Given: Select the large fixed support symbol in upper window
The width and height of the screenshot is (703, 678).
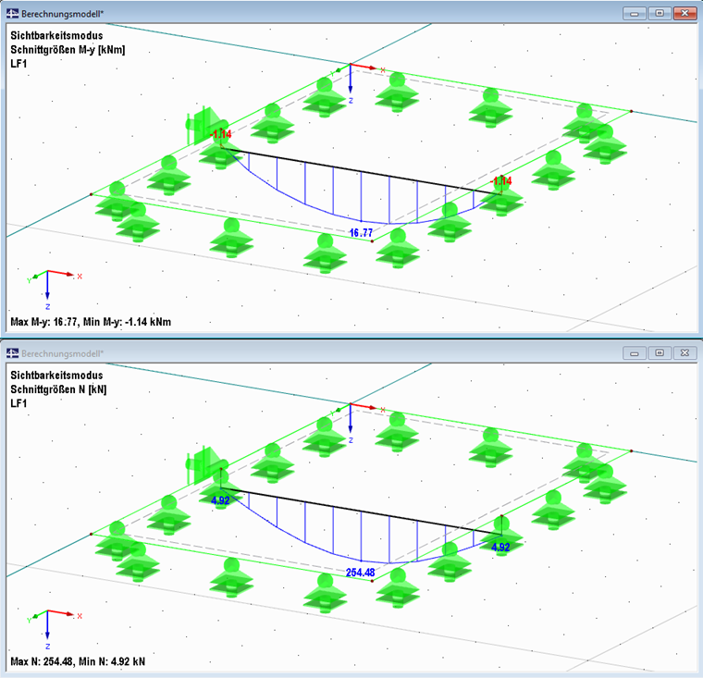Looking at the screenshot, I should [205, 126].
